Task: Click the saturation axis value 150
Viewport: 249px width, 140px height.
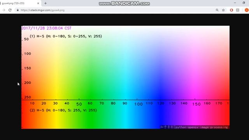Action: [x=28, y=68]
